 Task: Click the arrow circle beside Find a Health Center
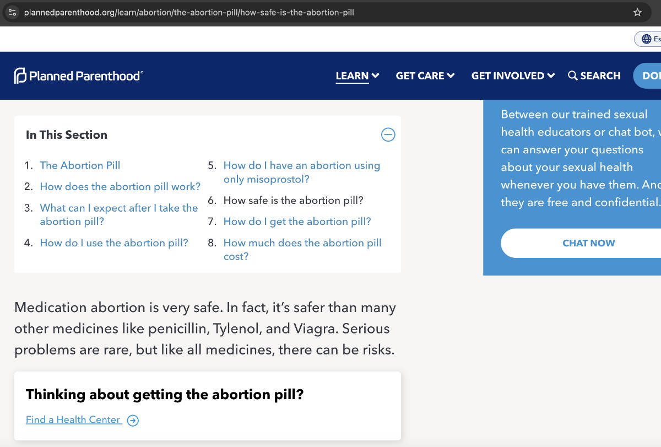[133, 421]
